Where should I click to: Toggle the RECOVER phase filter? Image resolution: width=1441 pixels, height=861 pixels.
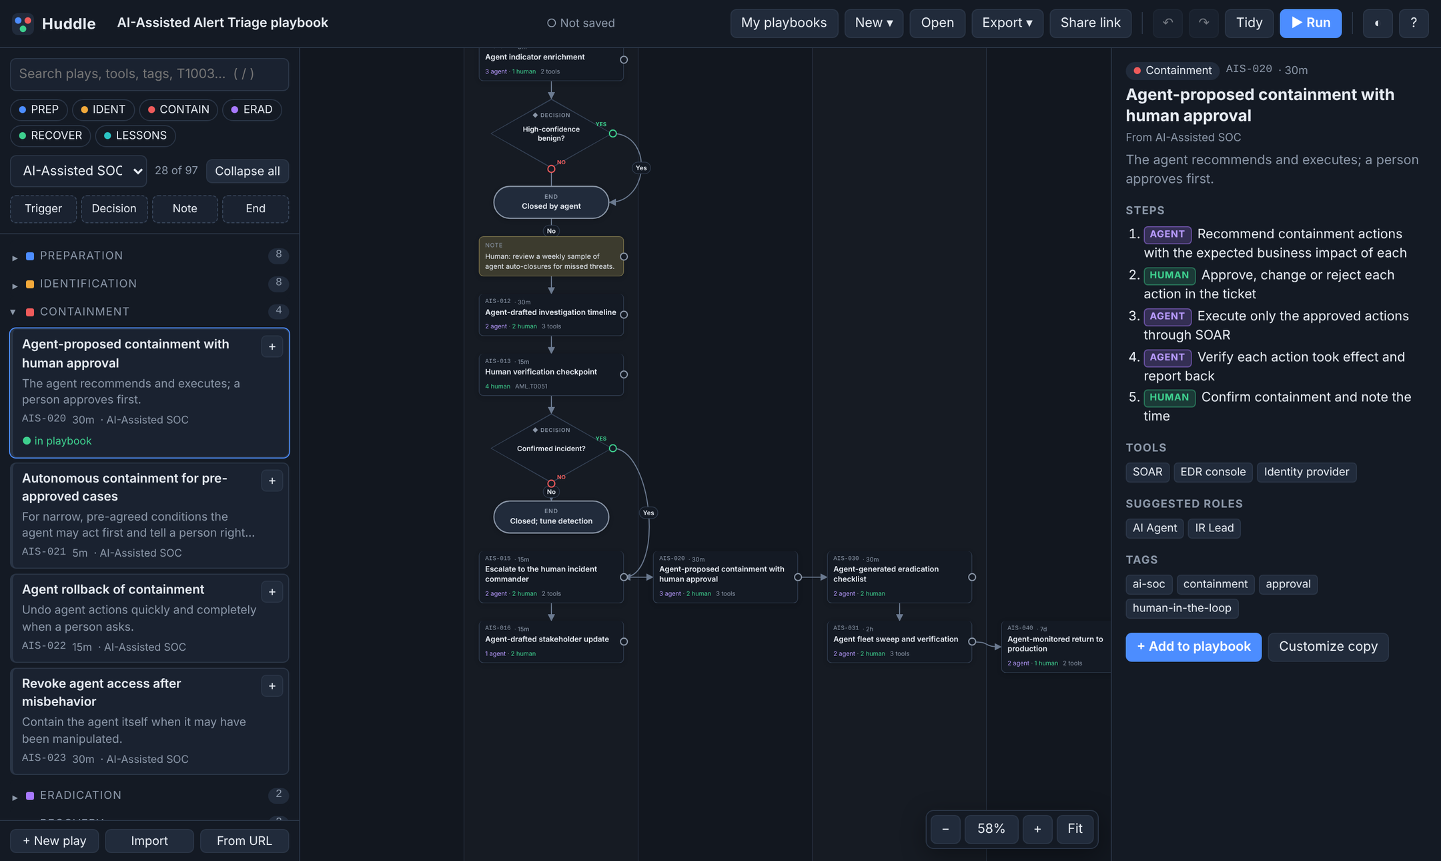click(50, 135)
